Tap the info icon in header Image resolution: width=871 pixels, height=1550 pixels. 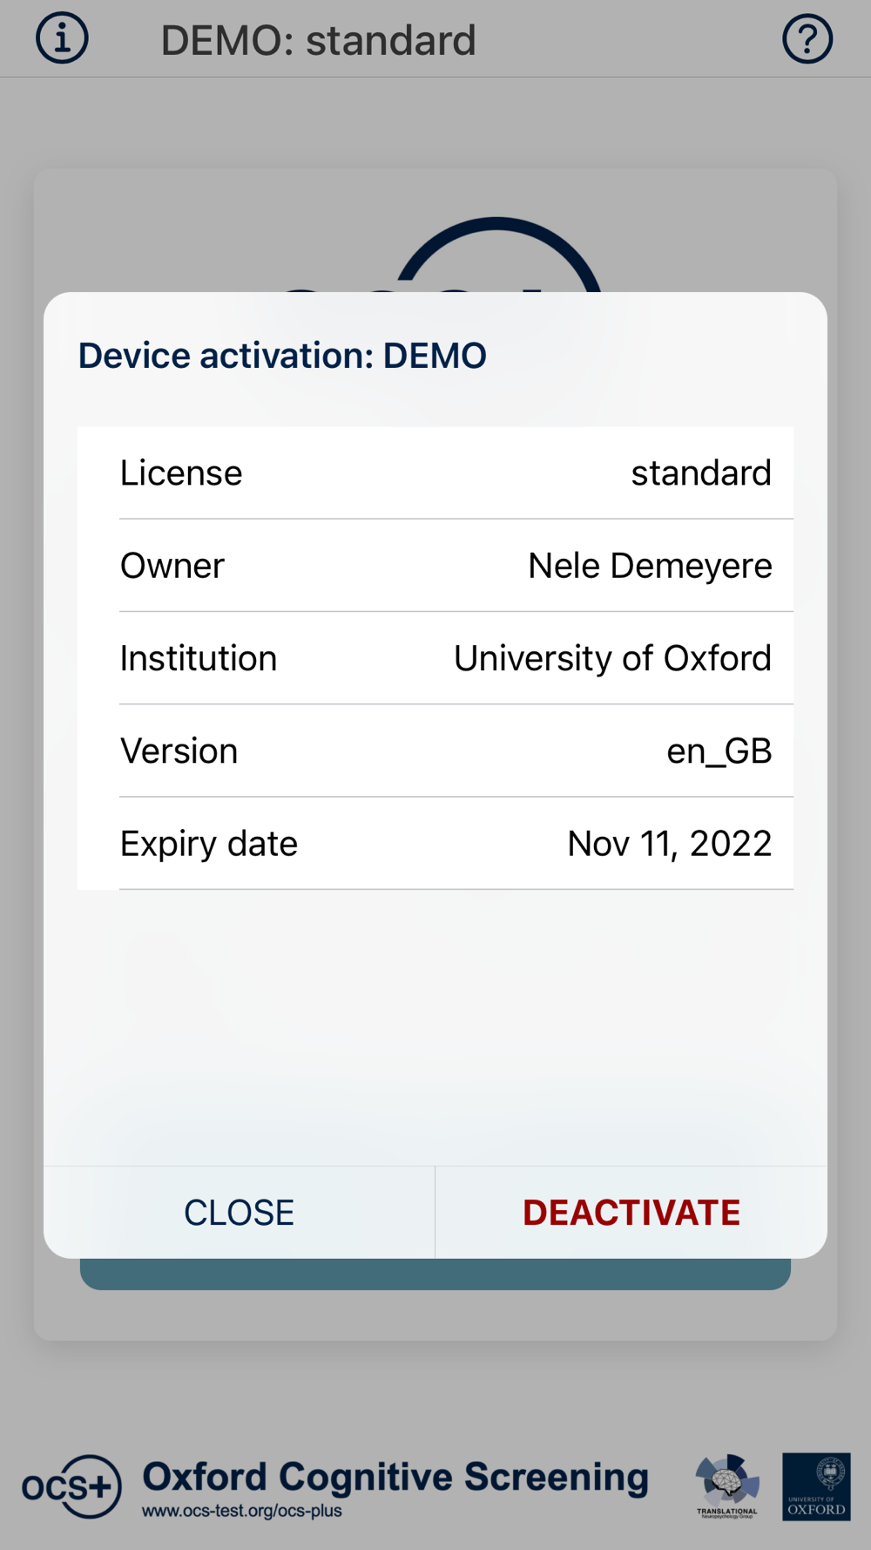pos(62,39)
